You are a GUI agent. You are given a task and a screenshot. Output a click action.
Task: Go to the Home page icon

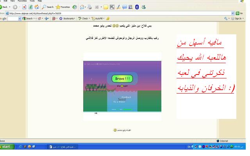(x=37, y=7)
